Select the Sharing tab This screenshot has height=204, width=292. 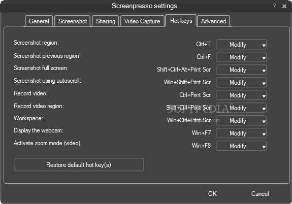[106, 21]
